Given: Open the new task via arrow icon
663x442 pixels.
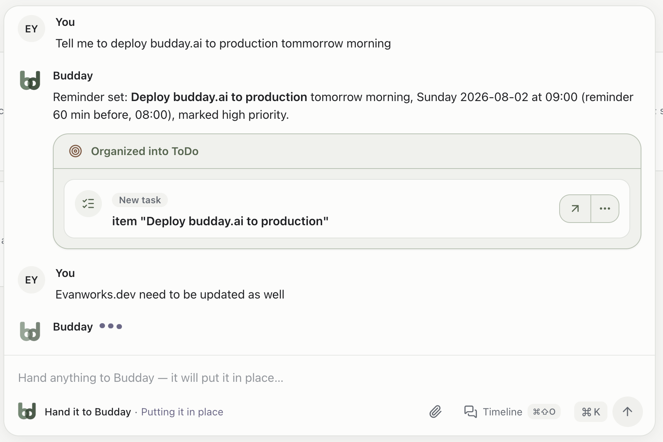Looking at the screenshot, I should click(575, 209).
